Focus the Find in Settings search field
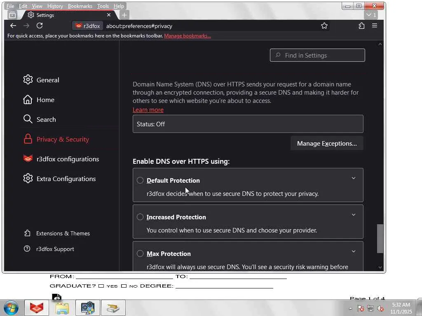 [317, 56]
